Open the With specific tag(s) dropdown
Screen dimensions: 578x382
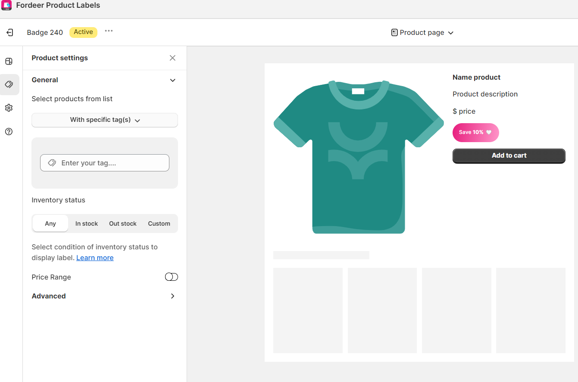[105, 120]
